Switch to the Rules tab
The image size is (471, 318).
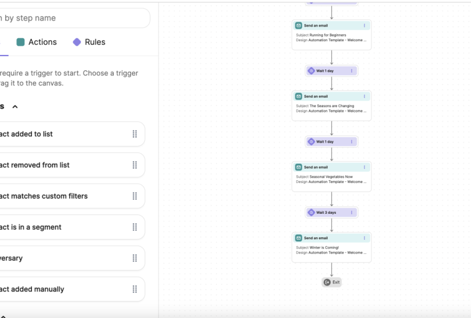pos(89,42)
